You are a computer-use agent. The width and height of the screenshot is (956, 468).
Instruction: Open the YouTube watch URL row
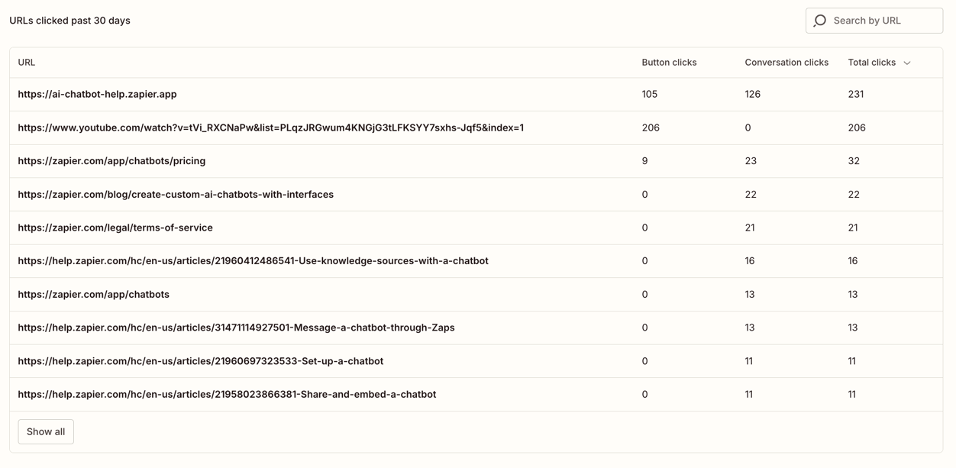[x=270, y=127]
